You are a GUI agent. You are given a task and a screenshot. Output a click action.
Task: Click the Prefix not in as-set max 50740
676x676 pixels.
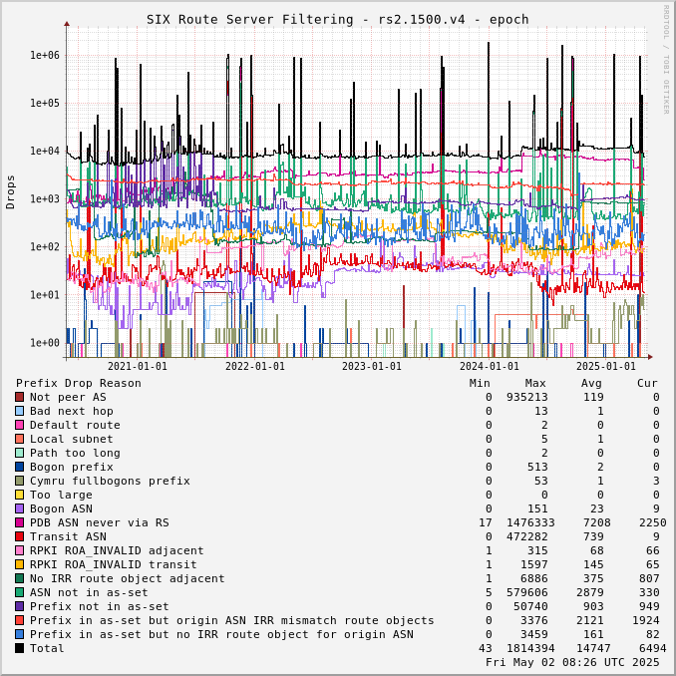coord(530,606)
